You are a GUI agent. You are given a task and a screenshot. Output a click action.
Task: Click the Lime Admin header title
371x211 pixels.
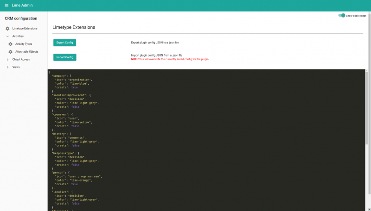pos(22,6)
